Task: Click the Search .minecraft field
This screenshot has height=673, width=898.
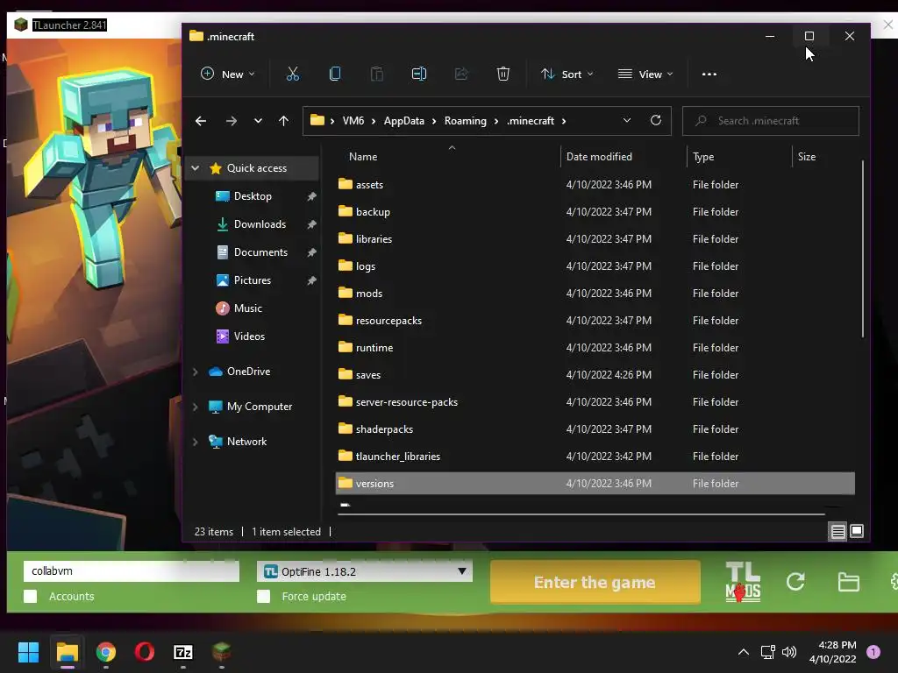Action: coord(770,121)
